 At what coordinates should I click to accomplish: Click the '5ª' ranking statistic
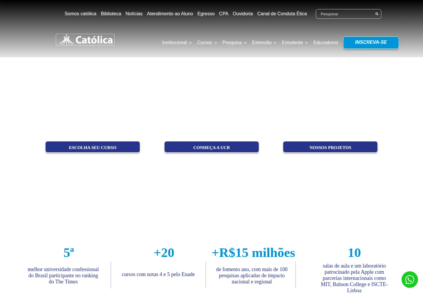(x=69, y=253)
